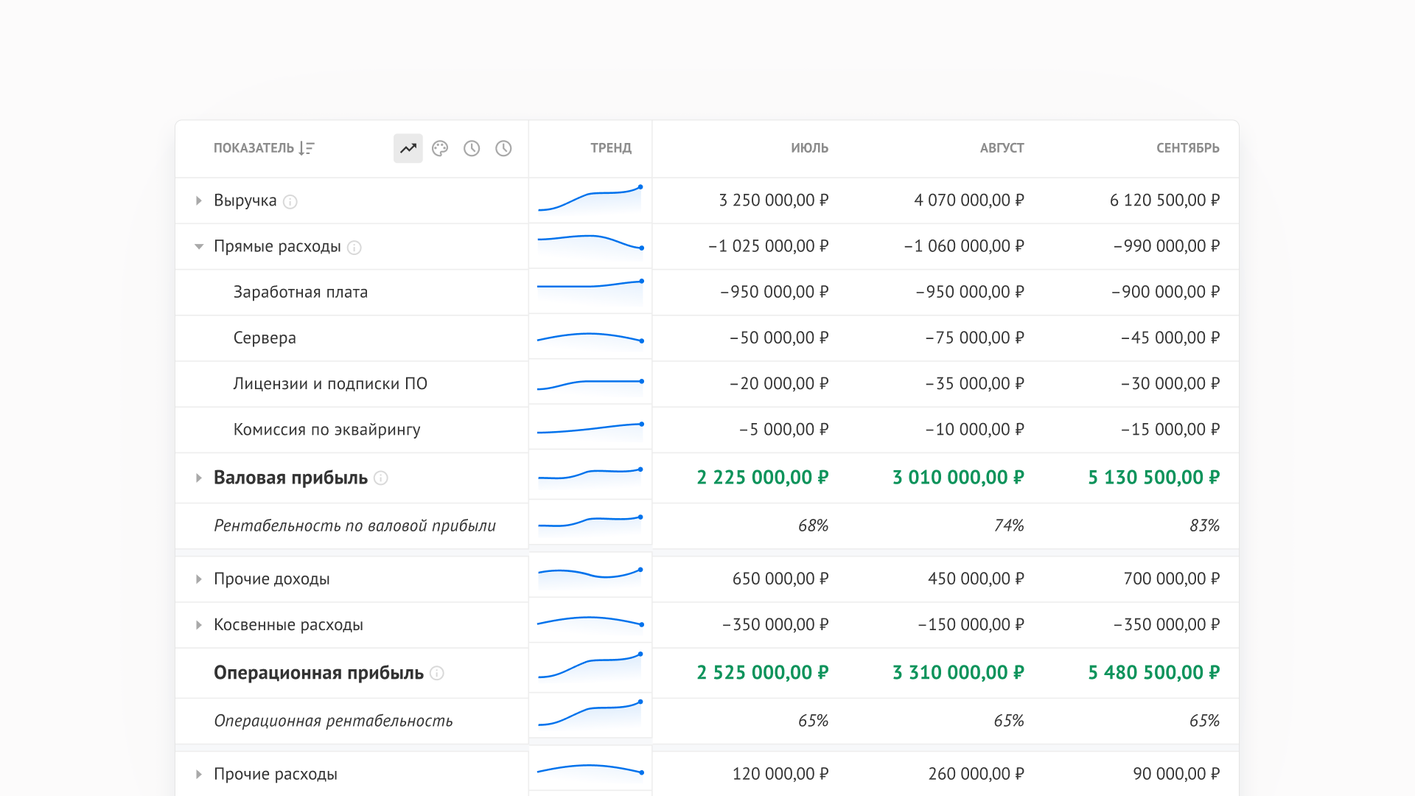This screenshot has height=796, width=1415.
Task: Click Валовая прибыль September value 5 130 500,00 ₽
Action: pyautogui.click(x=1153, y=478)
